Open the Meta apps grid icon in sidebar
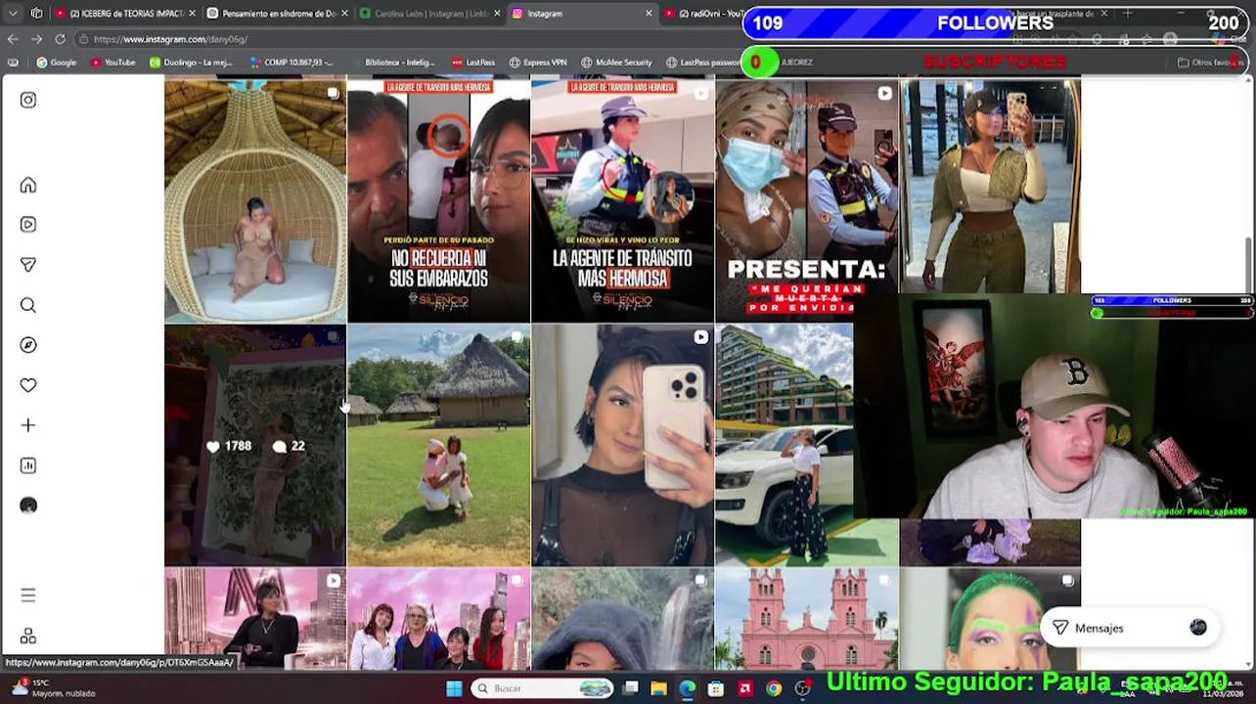Screen dimensions: 1256x704 coord(28,637)
